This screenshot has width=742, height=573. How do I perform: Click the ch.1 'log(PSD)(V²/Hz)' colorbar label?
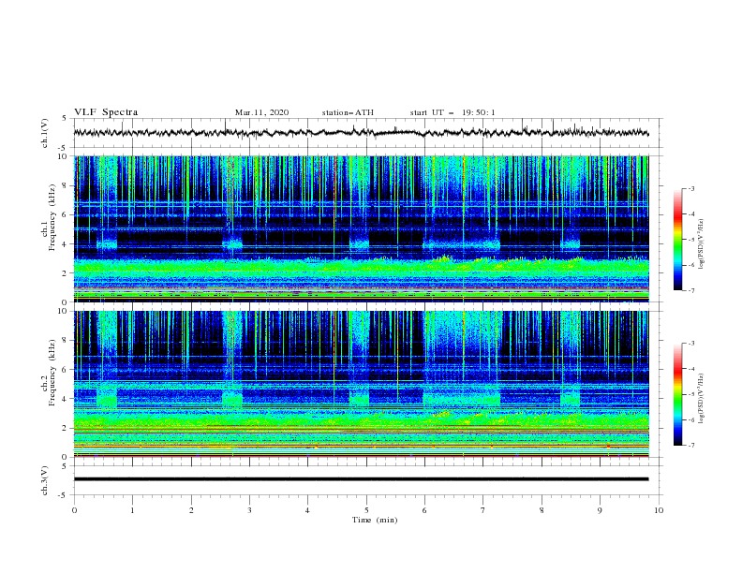coord(702,244)
